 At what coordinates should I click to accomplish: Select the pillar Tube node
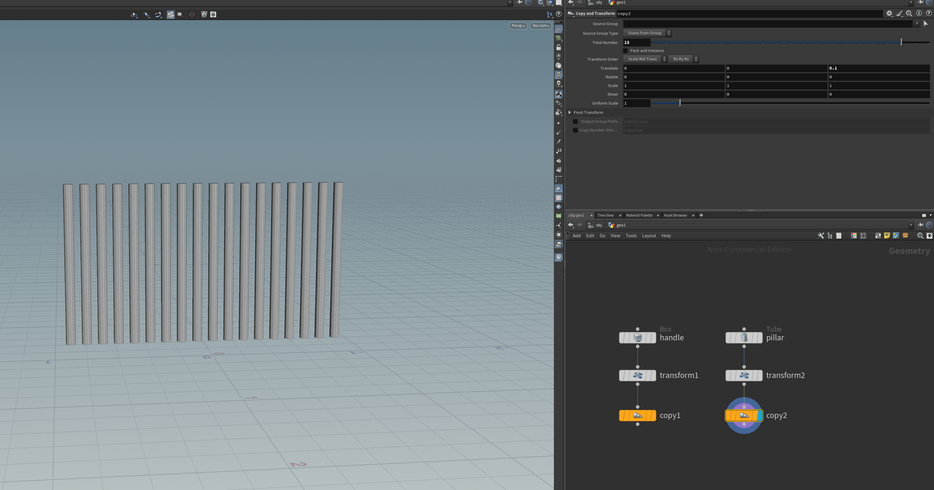[x=744, y=338]
